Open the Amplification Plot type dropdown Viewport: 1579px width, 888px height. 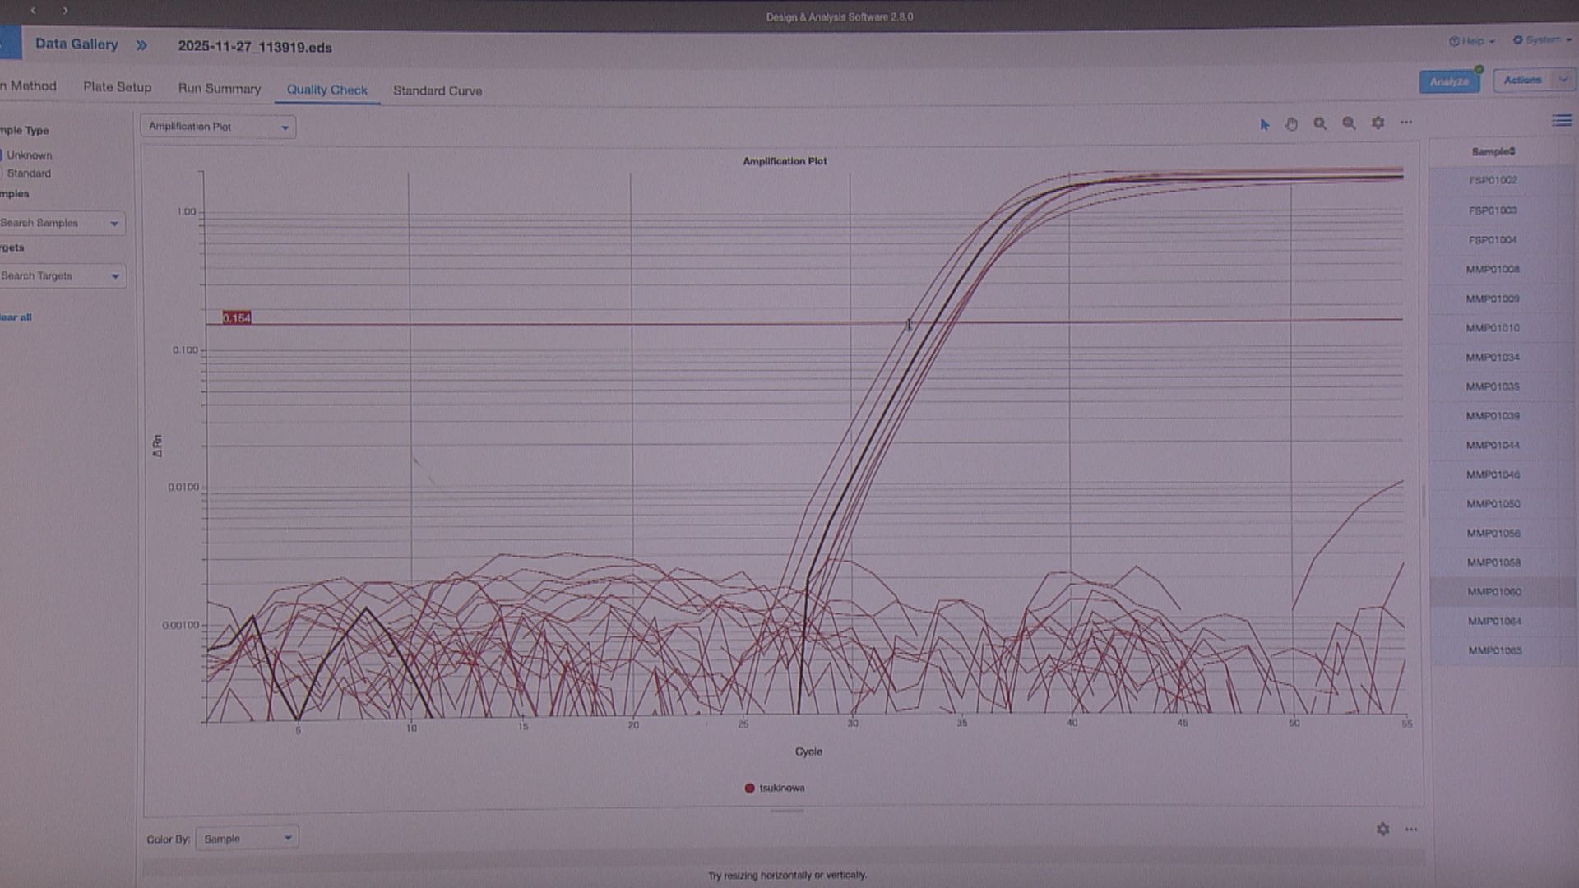click(218, 127)
